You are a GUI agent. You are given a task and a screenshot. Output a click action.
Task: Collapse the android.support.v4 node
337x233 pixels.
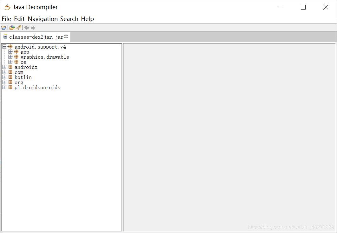pos(4,47)
